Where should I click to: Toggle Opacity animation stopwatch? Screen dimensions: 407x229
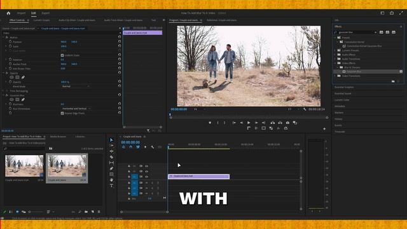pos(10,82)
